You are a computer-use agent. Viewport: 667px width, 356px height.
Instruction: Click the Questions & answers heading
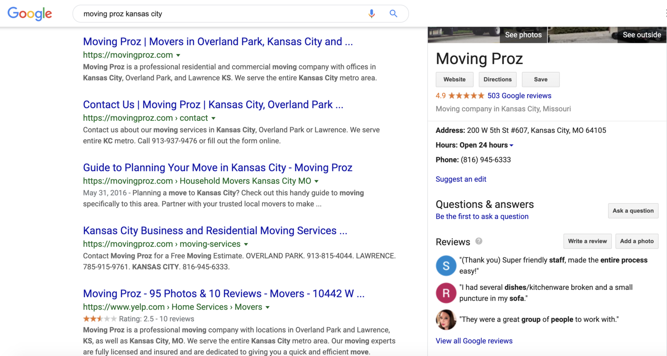tap(484, 204)
